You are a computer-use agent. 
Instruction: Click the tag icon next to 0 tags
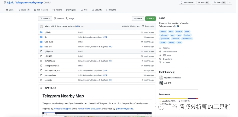tap(67, 19)
